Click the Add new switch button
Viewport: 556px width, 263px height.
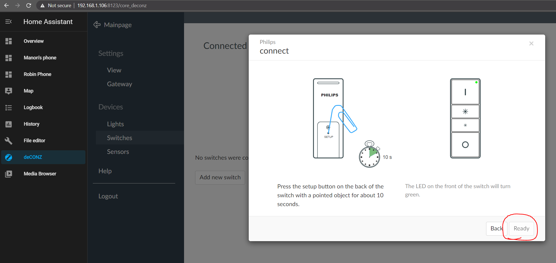point(220,177)
